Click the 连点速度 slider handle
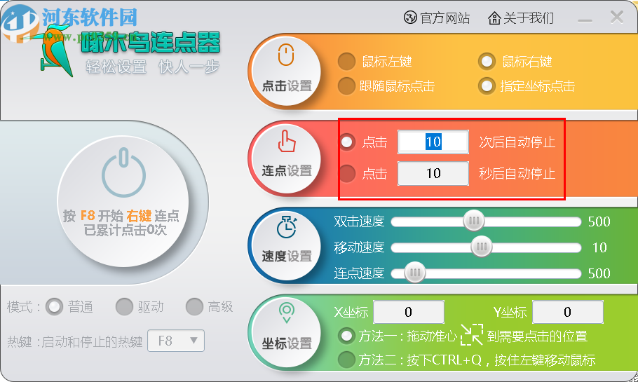This screenshot has height=382, width=638. tap(414, 273)
